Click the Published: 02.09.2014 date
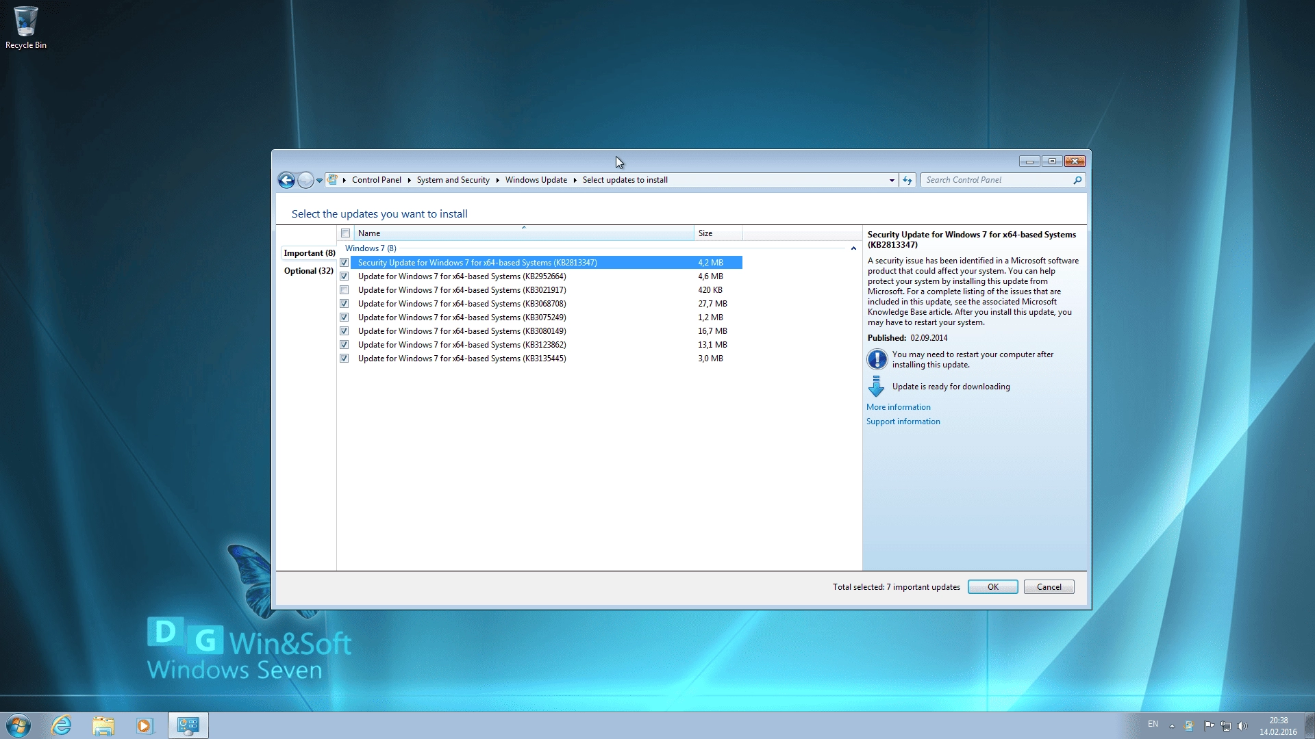This screenshot has width=1315, height=739. (907, 338)
